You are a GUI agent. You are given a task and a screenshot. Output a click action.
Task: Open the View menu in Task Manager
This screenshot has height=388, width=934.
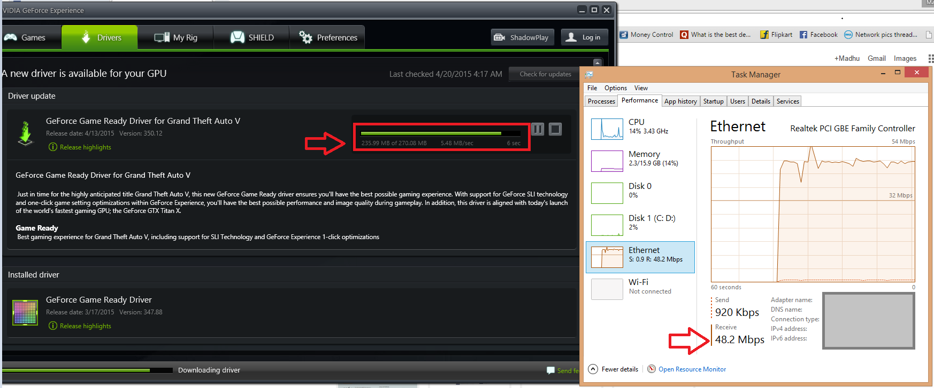click(x=641, y=88)
